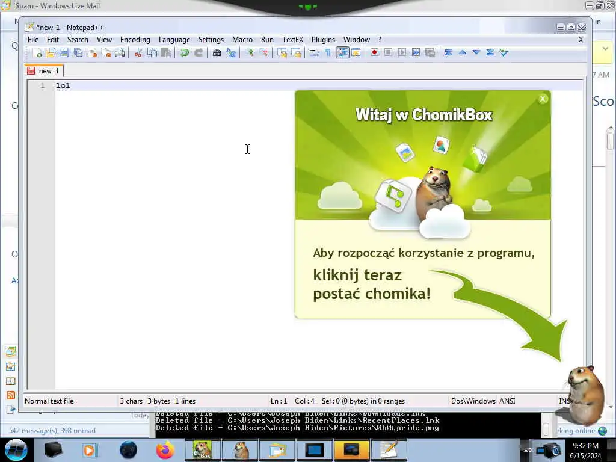Image resolution: width=616 pixels, height=462 pixels.
Task: Click the Open file toolbar icon
Action: click(x=51, y=52)
